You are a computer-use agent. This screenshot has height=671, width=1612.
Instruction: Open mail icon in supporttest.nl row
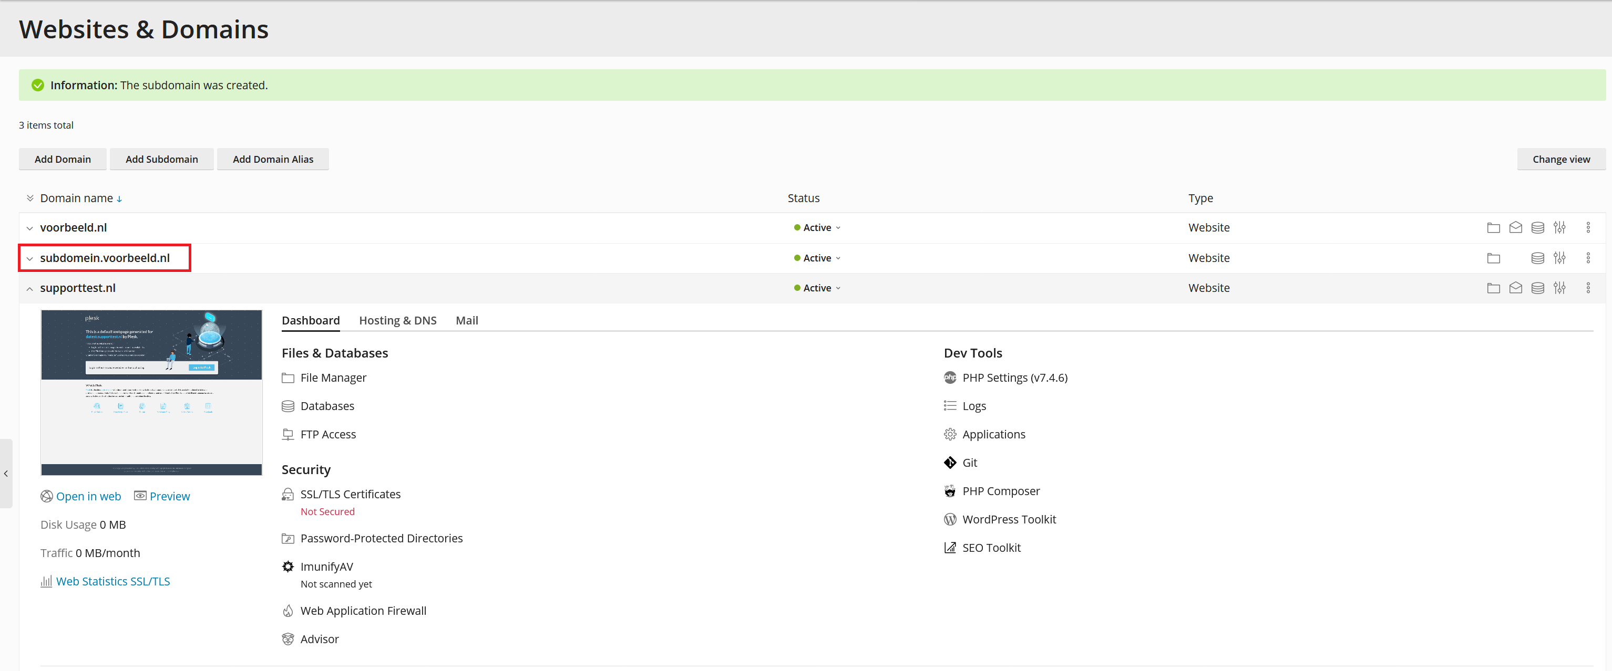click(x=1515, y=288)
